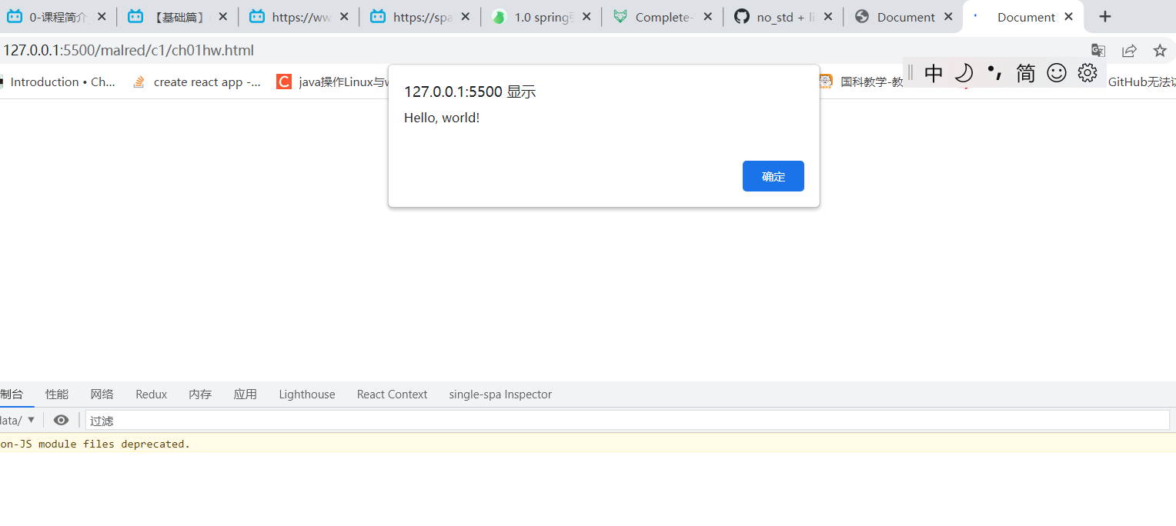1176x526 pixels.
Task: Select the React Context panel tab
Action: coord(392,394)
